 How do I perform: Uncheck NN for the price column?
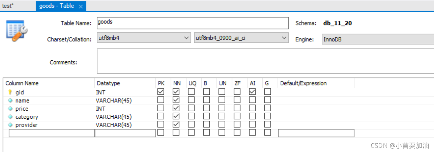176,108
